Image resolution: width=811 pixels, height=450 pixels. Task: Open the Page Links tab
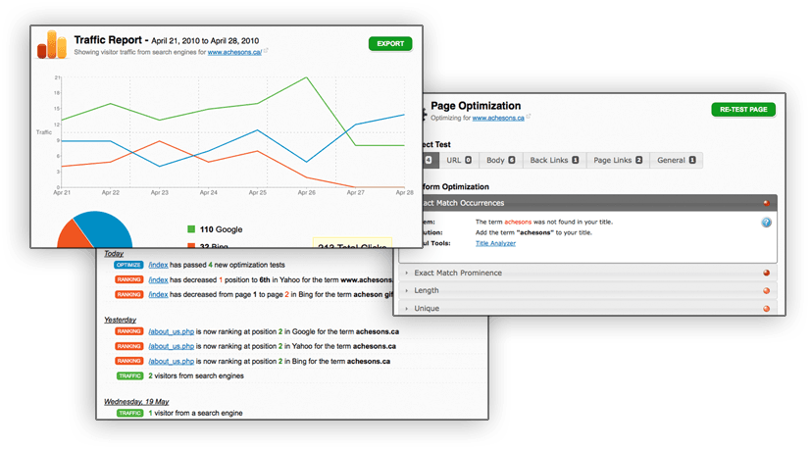pos(618,160)
